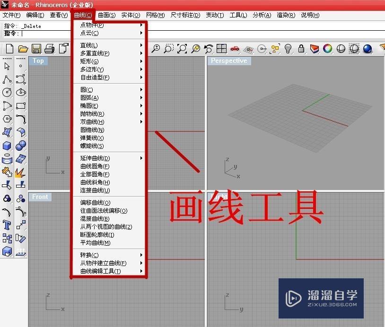This screenshot has height=327, width=385.
Task: Expand the 延伸曲线(D) submenu
Action: pyautogui.click(x=109, y=158)
